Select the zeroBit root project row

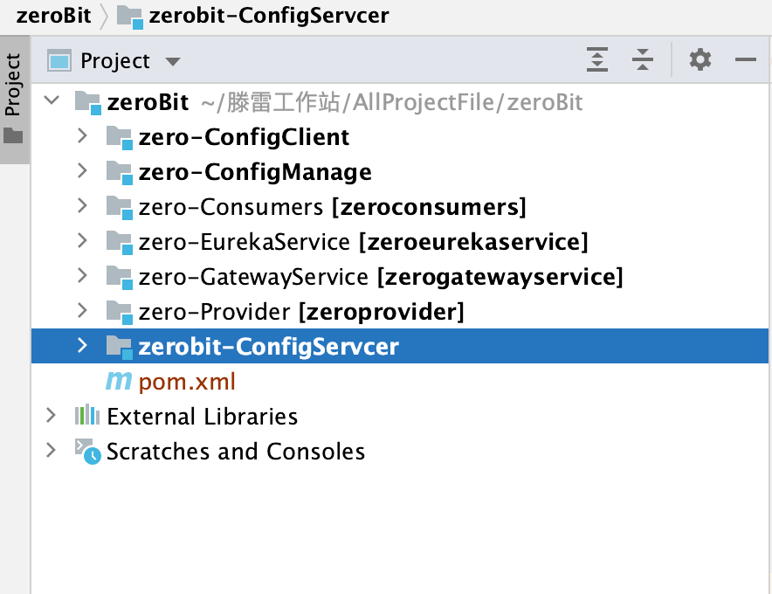(x=400, y=102)
